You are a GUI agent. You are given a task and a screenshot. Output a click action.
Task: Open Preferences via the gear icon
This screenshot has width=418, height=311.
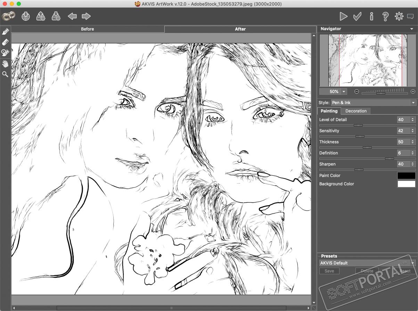coord(399,16)
